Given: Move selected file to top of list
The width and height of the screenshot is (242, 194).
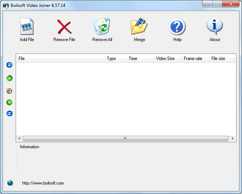Looking at the screenshot, I should tap(10, 65).
